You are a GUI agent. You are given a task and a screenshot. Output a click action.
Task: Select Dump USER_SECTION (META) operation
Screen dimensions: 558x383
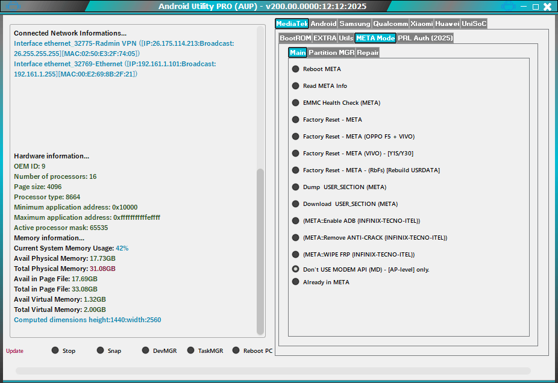pos(295,187)
